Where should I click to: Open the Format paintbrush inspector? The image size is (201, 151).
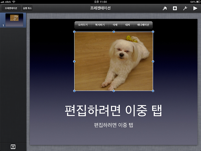tap(165, 8)
